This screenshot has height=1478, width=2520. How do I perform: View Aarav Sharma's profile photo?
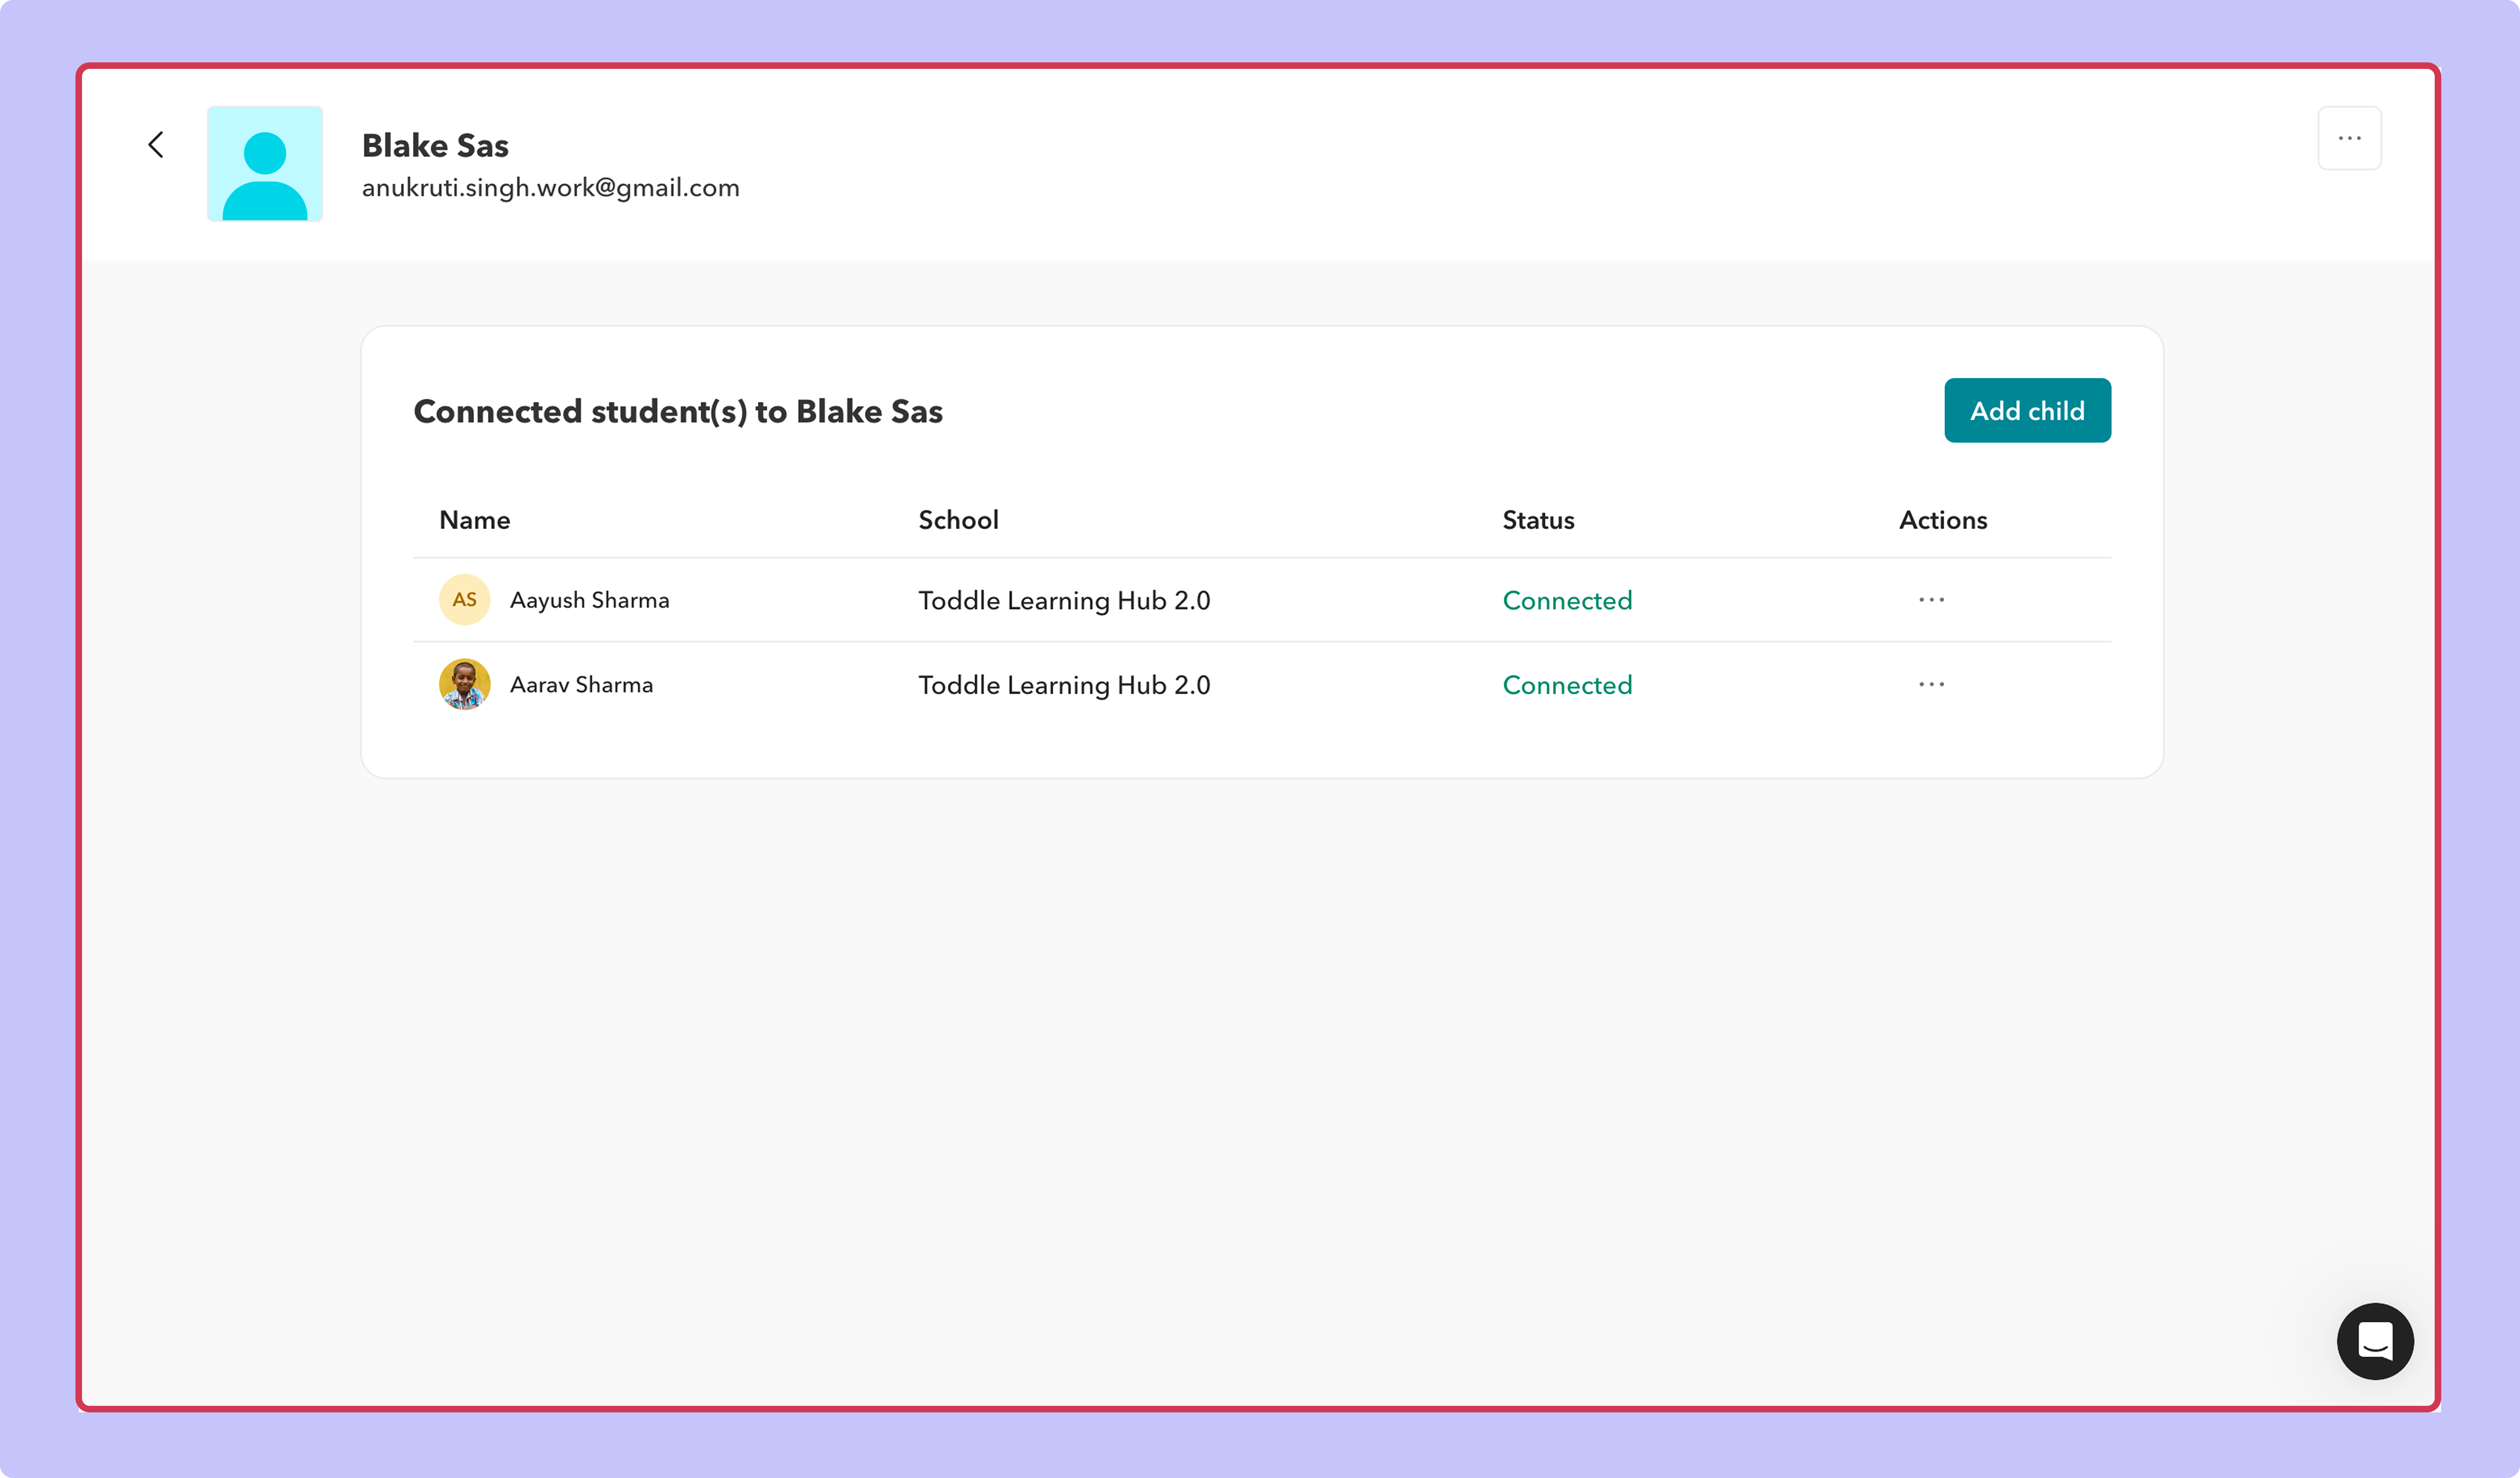pyautogui.click(x=465, y=684)
